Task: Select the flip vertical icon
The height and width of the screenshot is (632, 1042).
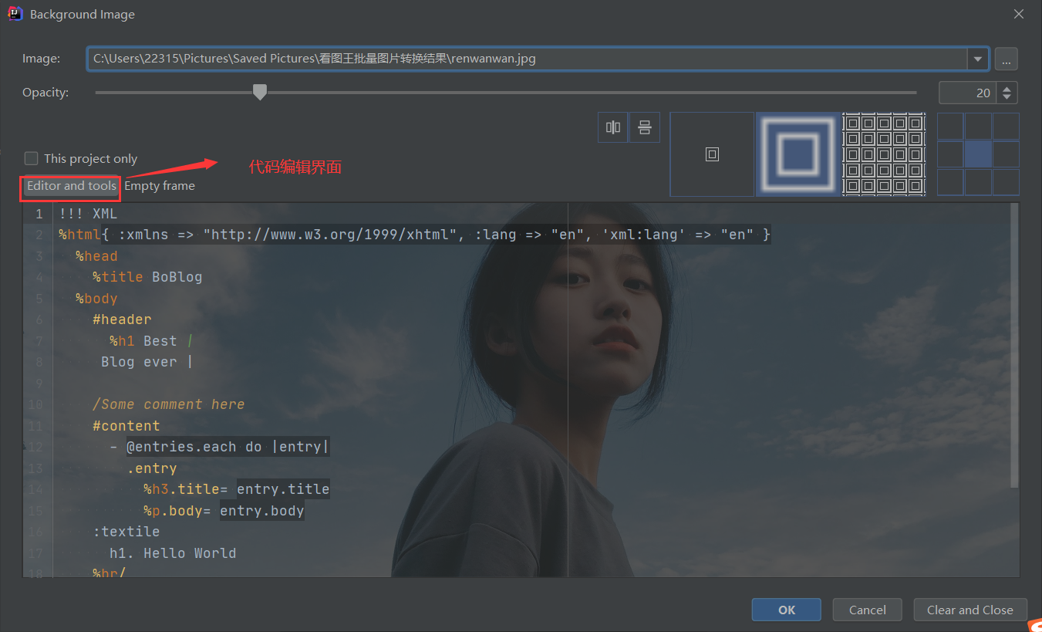Action: coord(645,127)
